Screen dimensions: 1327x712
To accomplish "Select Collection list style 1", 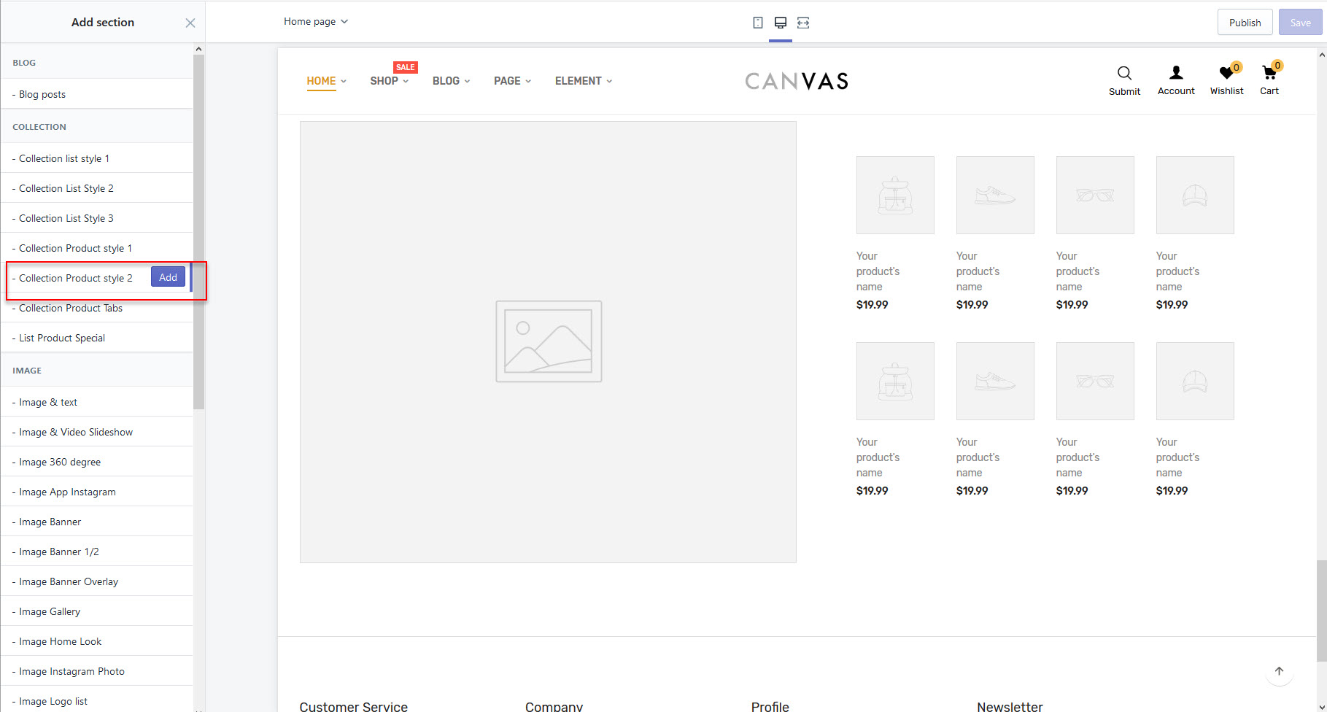I will [x=97, y=158].
